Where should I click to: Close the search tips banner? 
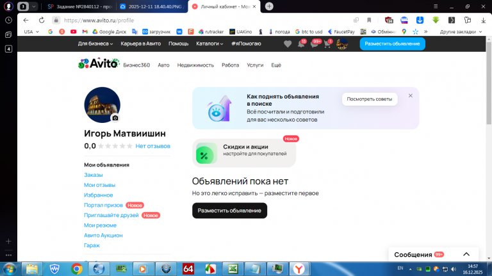click(x=411, y=95)
